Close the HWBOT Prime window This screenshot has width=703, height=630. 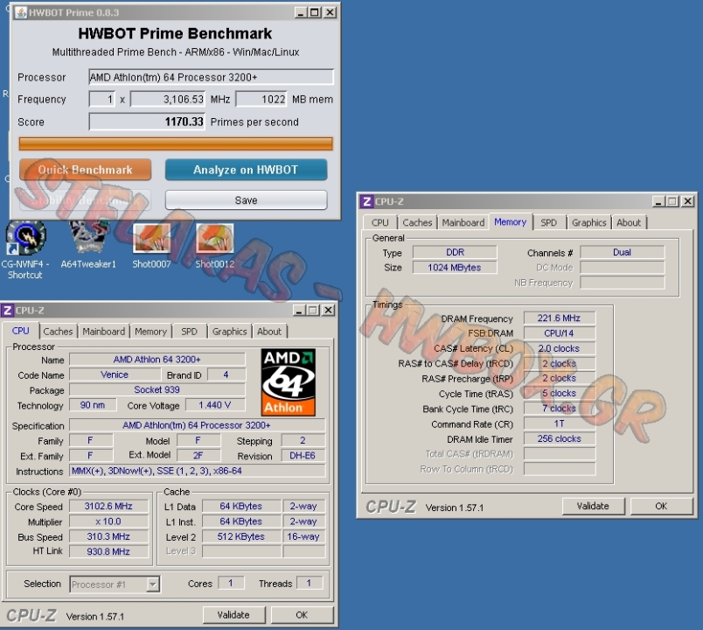(330, 12)
